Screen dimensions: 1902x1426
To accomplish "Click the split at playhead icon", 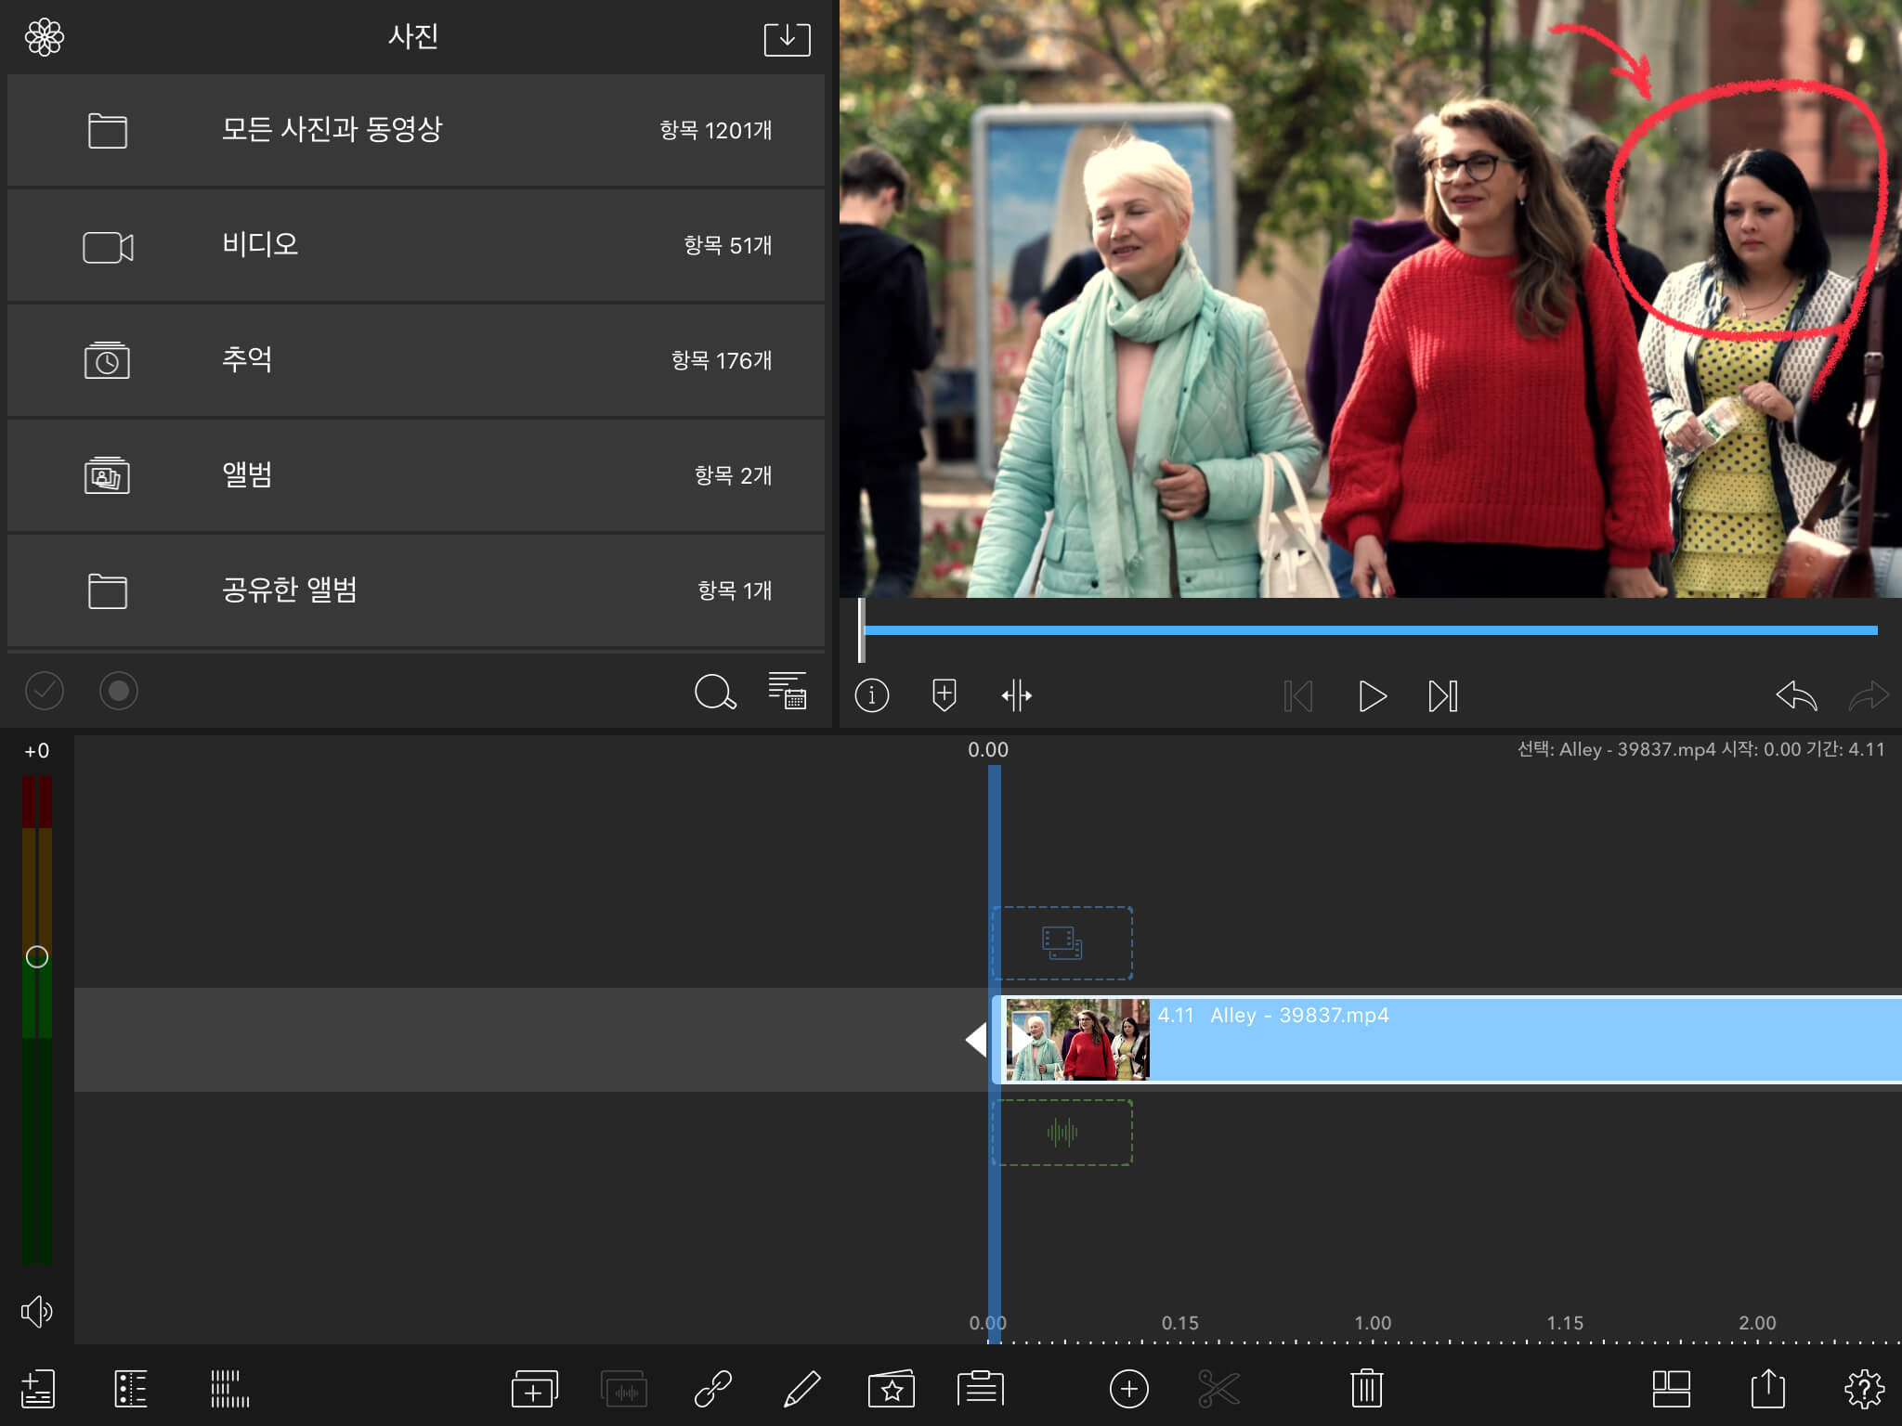I will pyautogui.click(x=1016, y=695).
